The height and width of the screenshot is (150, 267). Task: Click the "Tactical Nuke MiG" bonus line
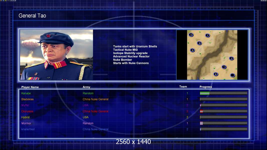tap(125, 50)
